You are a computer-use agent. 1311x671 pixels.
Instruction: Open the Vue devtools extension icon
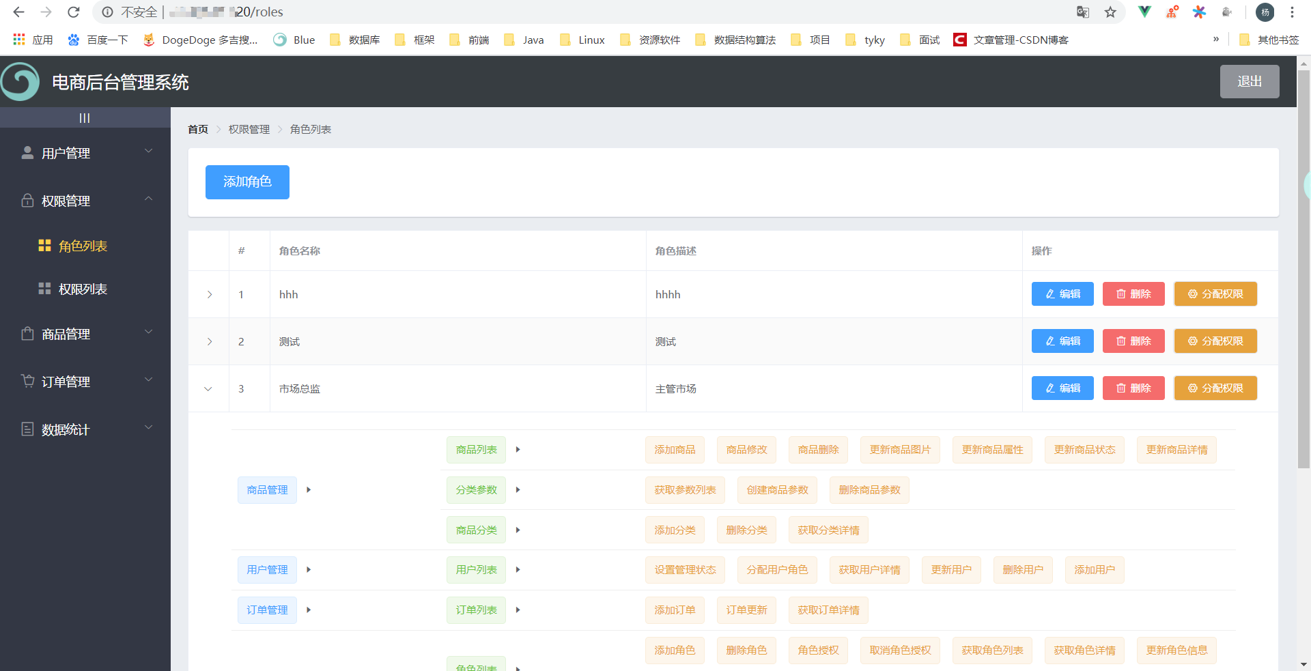(1144, 12)
